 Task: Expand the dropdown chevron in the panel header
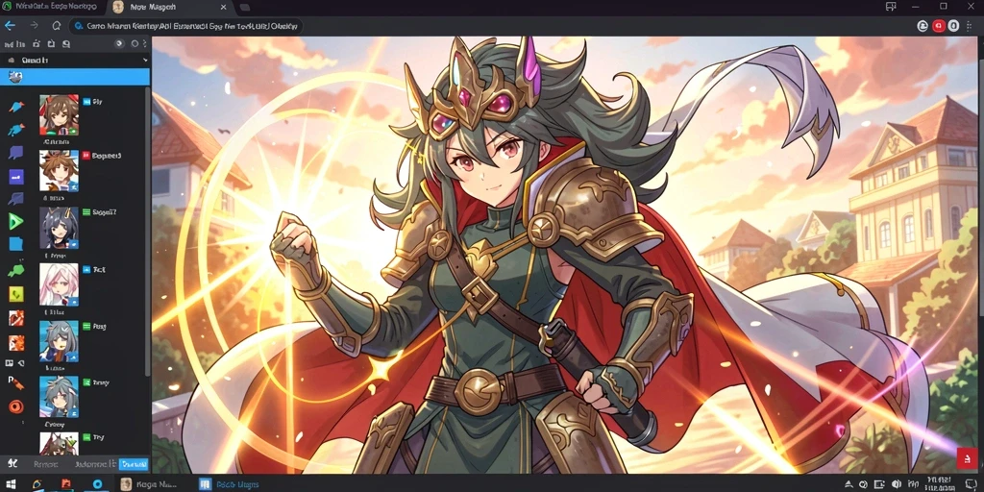coord(146,61)
